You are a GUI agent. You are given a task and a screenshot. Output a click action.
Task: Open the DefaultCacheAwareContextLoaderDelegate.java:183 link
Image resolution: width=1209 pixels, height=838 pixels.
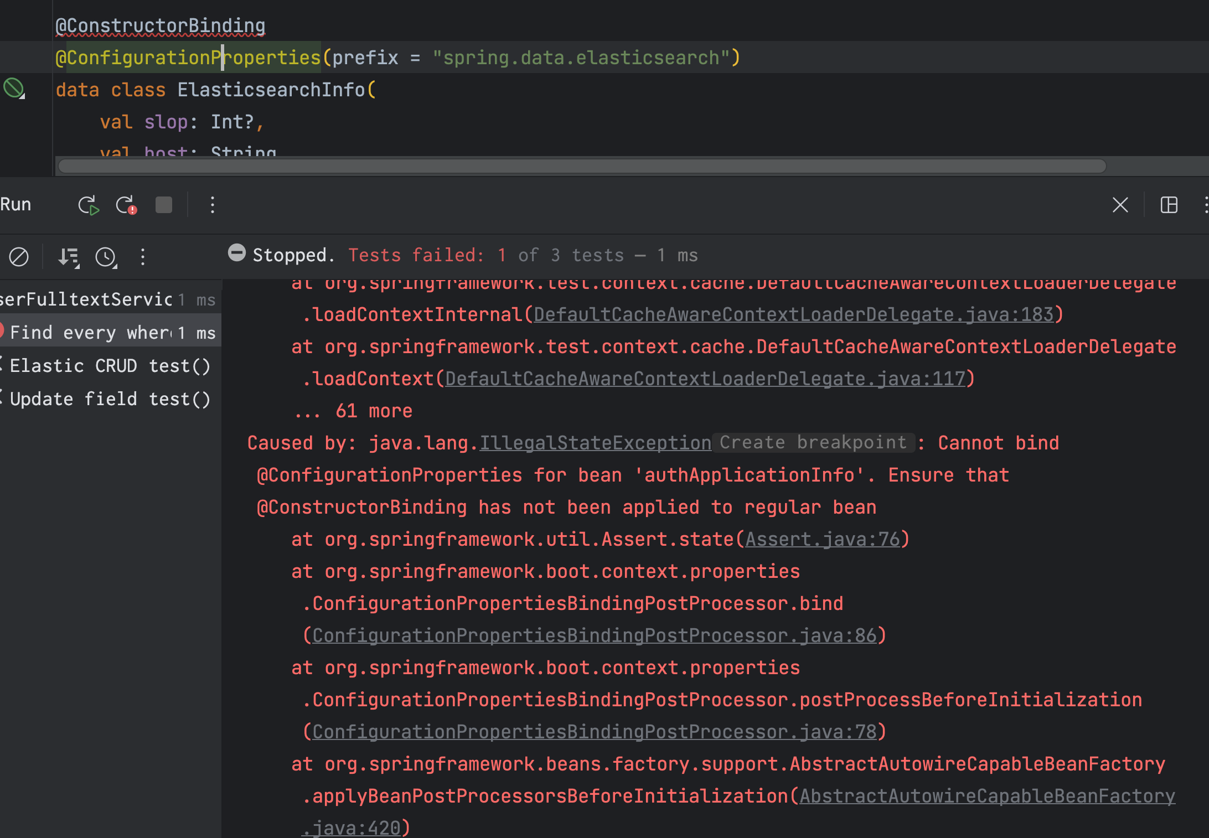793,315
